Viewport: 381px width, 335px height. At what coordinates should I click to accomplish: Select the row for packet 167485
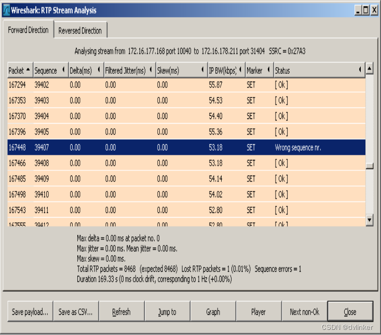pyautogui.click(x=186, y=179)
